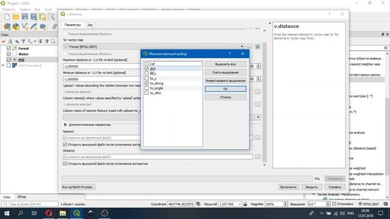The height and width of the screenshot is (219, 390).
Task: Uncheck the 'to_along' checkbox
Action: coord(146,83)
